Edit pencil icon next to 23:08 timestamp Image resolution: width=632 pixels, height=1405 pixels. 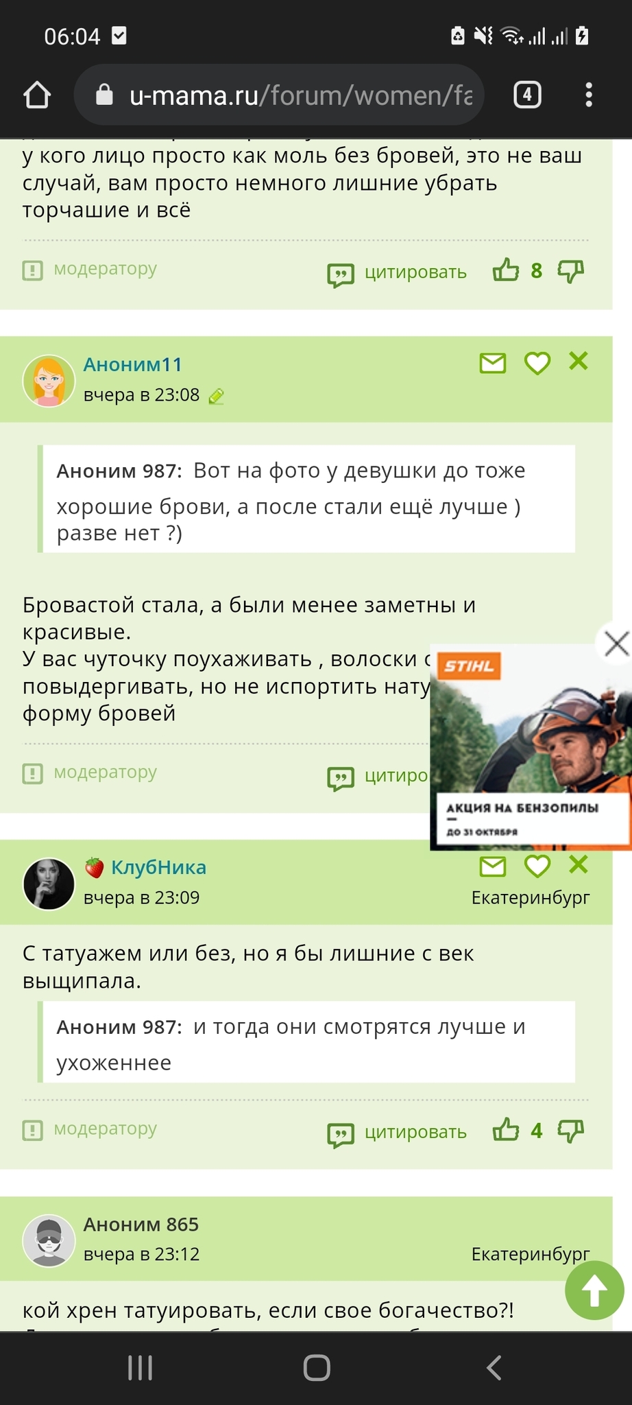tap(217, 396)
